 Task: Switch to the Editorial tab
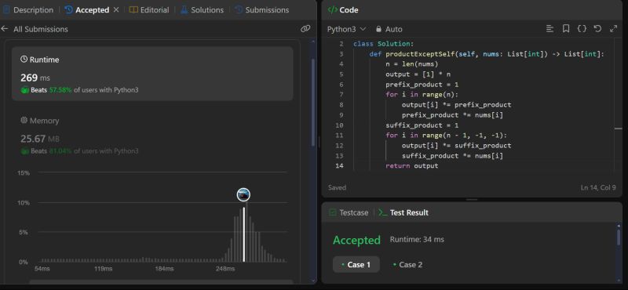[149, 10]
